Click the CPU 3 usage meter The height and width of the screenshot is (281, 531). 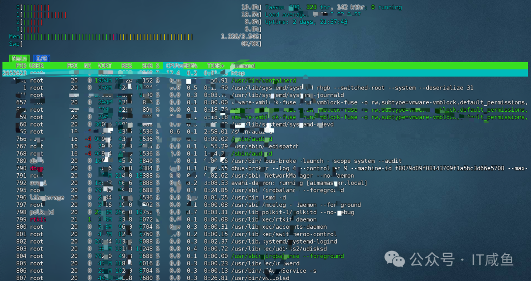[139, 29]
